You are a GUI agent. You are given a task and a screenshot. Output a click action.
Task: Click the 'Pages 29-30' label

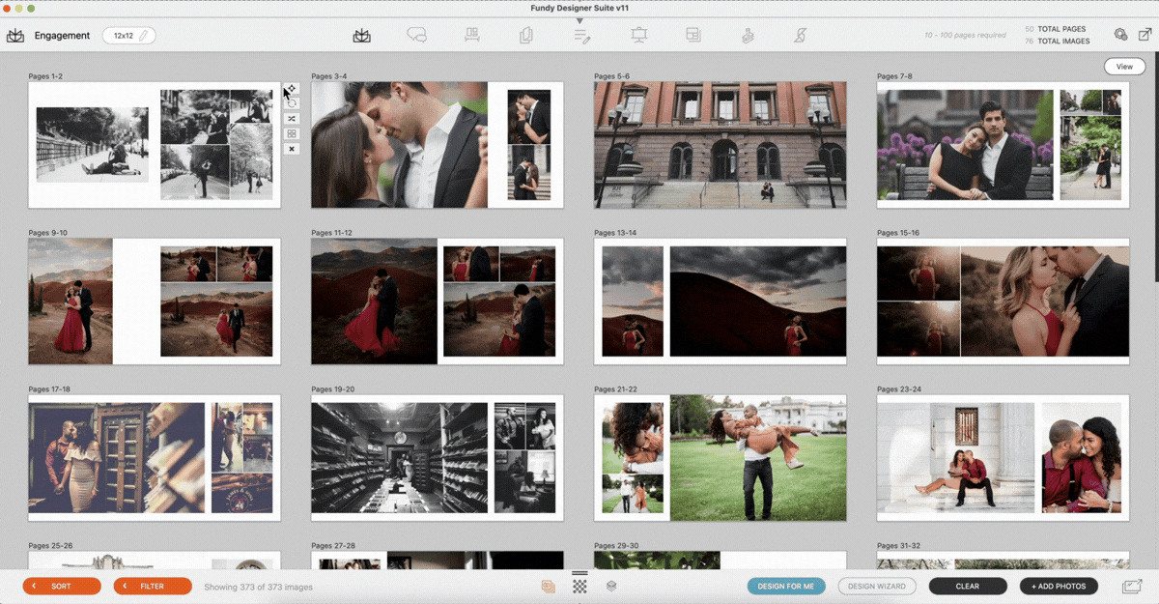tap(616, 546)
